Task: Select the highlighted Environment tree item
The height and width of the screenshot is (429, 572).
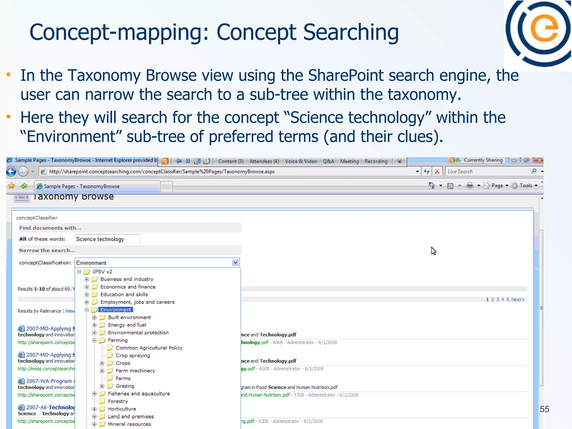Action: click(116, 309)
